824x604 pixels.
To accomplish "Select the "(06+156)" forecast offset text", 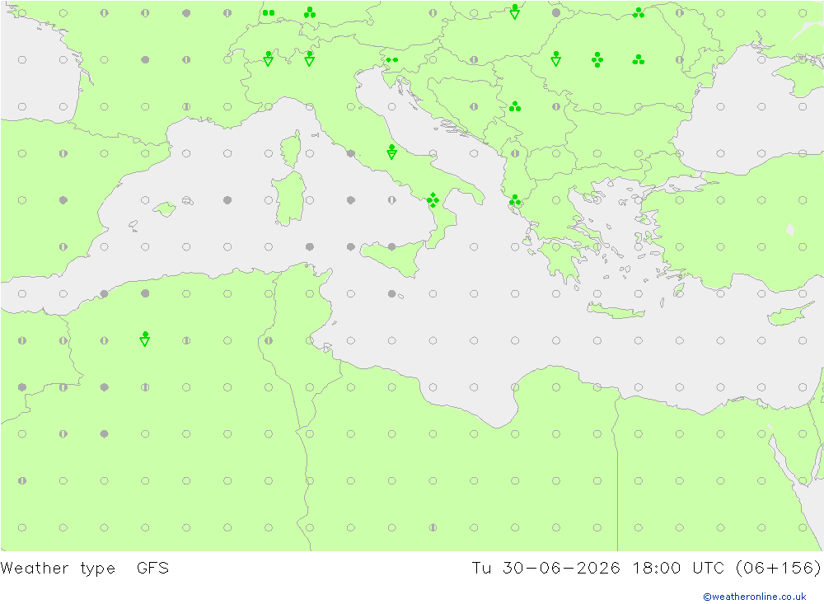I will [x=778, y=569].
